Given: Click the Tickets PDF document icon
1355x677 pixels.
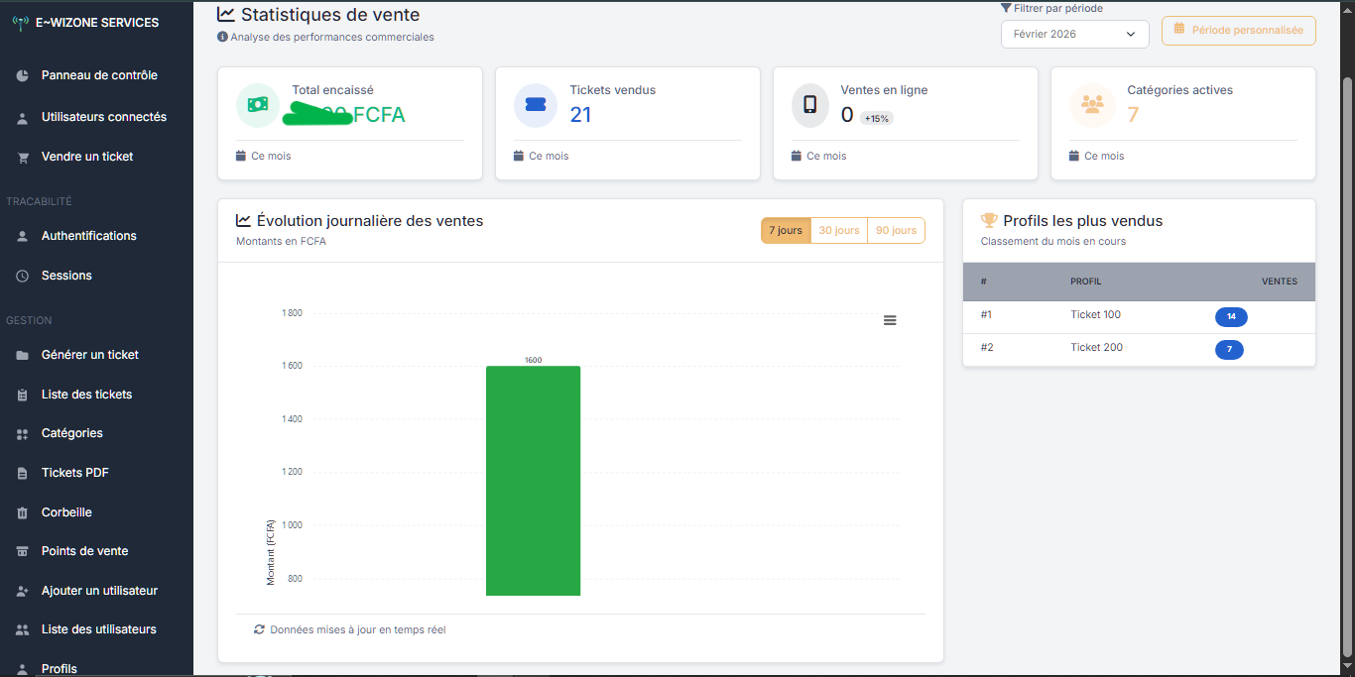Looking at the screenshot, I should tap(23, 474).
